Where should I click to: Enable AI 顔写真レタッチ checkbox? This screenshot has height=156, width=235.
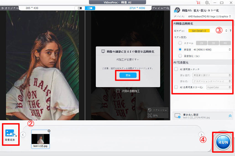(x=176, y=69)
